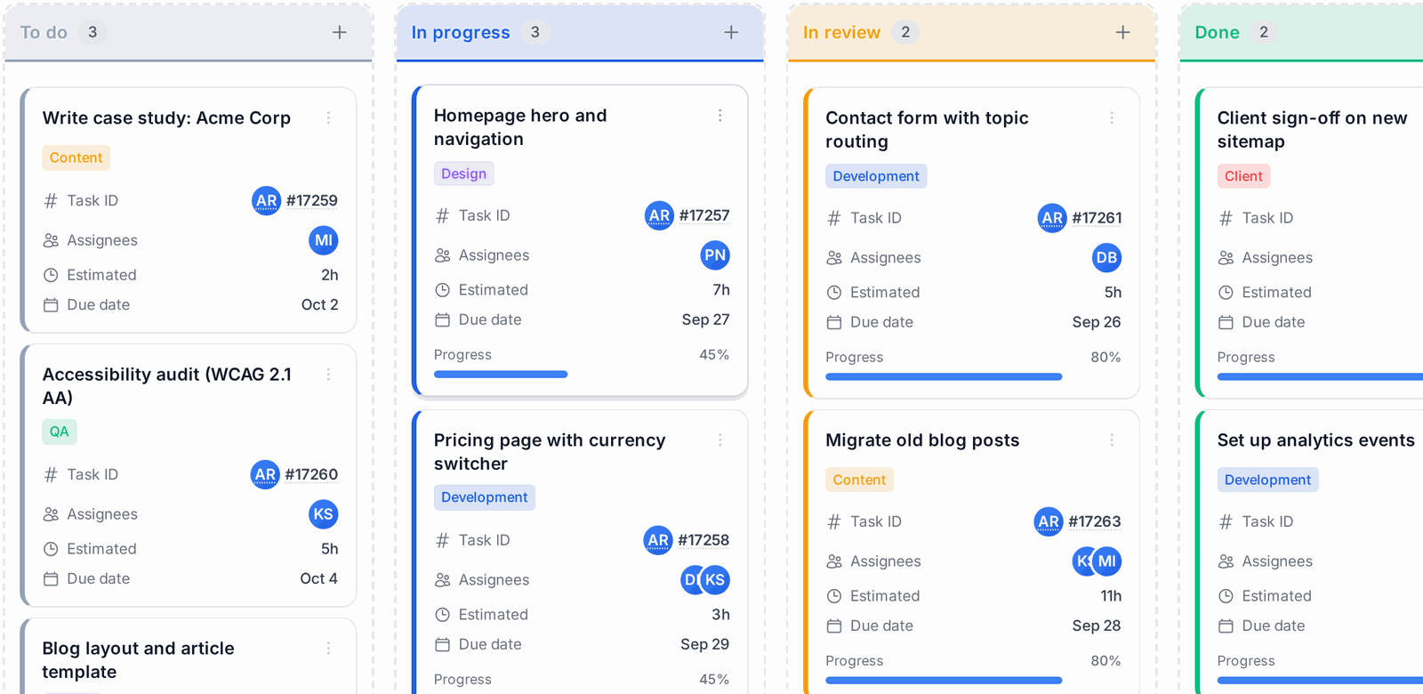Click Contact form progress bar at 80%
This screenshot has height=694, width=1423.
(x=973, y=377)
